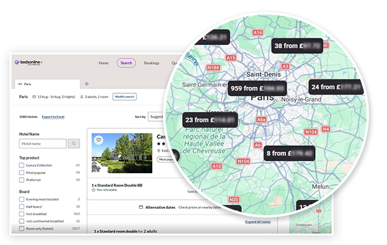Enable the Most popular checkbox
This screenshot has height=245, width=387.
click(x=22, y=173)
